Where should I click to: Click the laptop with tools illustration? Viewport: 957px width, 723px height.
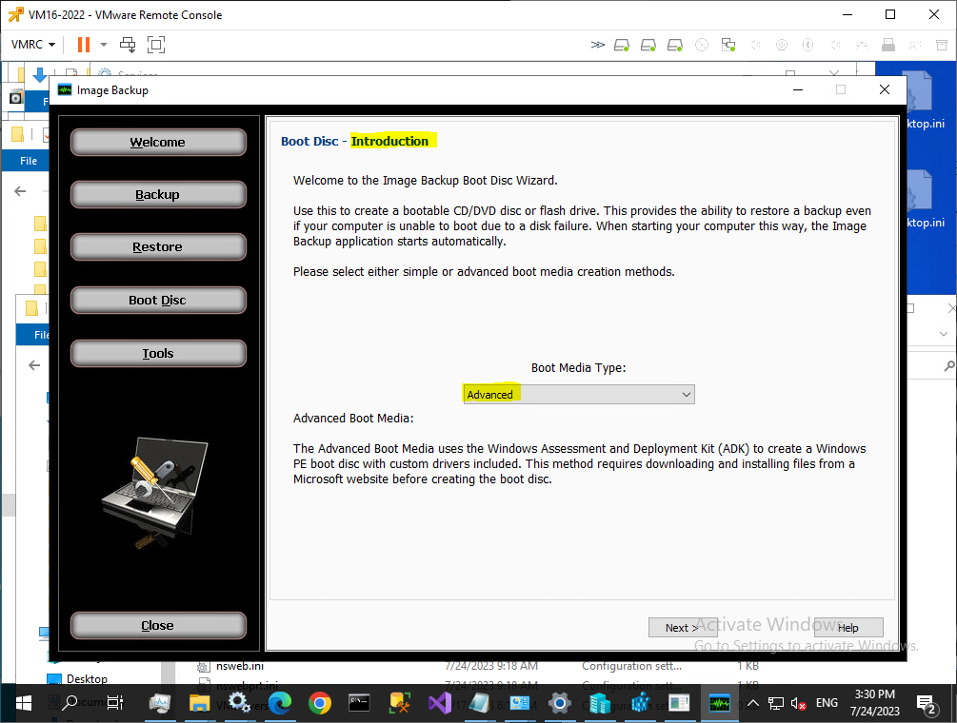(x=156, y=491)
